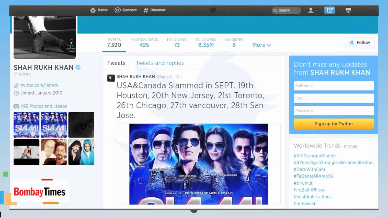View the 7,390 Tweets stat
Screen dimensions: 388x218
[x=114, y=43]
